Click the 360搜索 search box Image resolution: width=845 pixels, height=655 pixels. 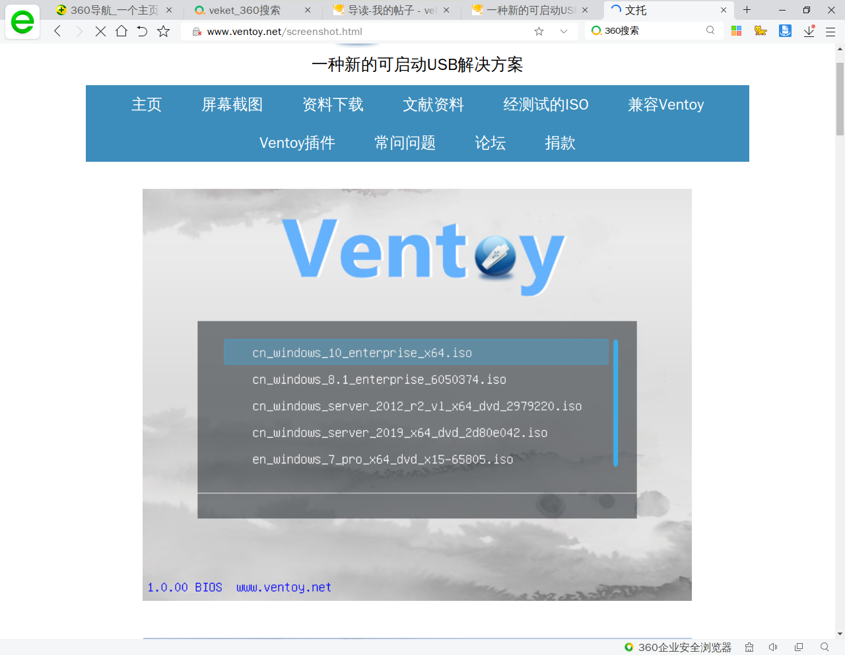click(654, 30)
